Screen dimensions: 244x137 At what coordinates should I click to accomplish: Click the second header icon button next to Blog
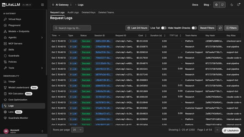(223, 5)
